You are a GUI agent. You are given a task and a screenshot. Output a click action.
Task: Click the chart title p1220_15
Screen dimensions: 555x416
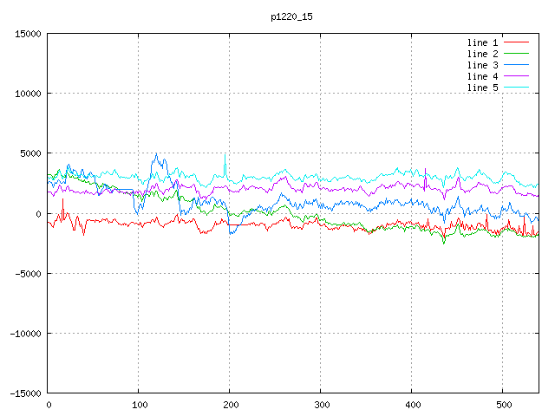291,16
